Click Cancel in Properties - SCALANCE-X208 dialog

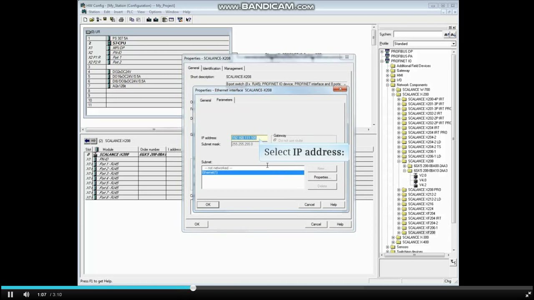(x=316, y=224)
